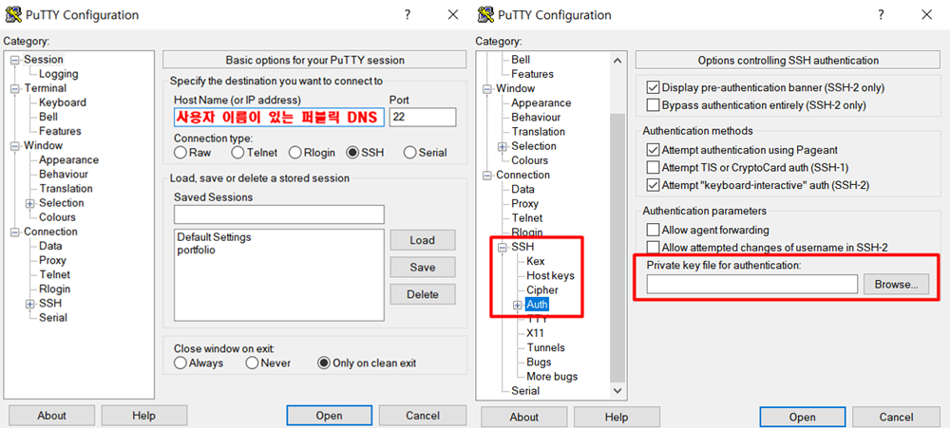Toggle keyboard-interactive auth checkbox
Screen dimensions: 950x428
click(x=654, y=185)
